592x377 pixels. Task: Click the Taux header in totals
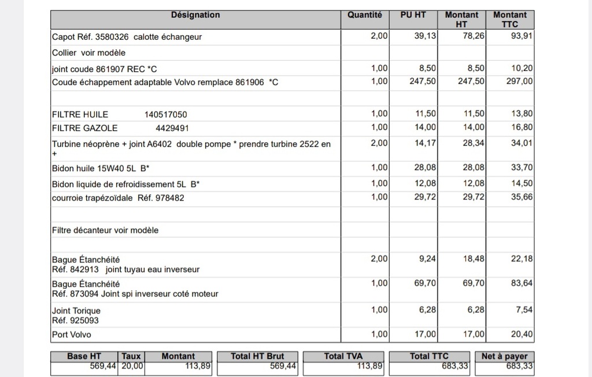pos(131,356)
